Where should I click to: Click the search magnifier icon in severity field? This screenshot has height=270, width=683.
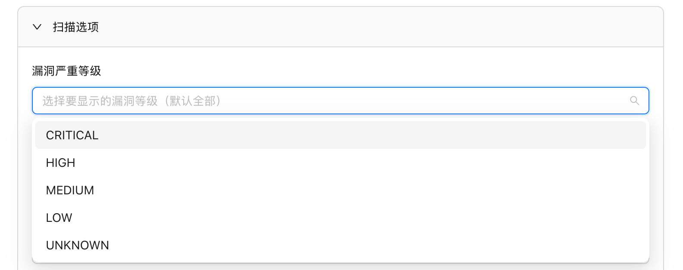click(634, 101)
